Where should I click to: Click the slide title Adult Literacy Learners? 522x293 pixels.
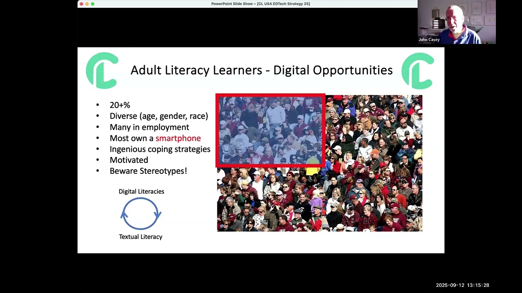point(261,70)
